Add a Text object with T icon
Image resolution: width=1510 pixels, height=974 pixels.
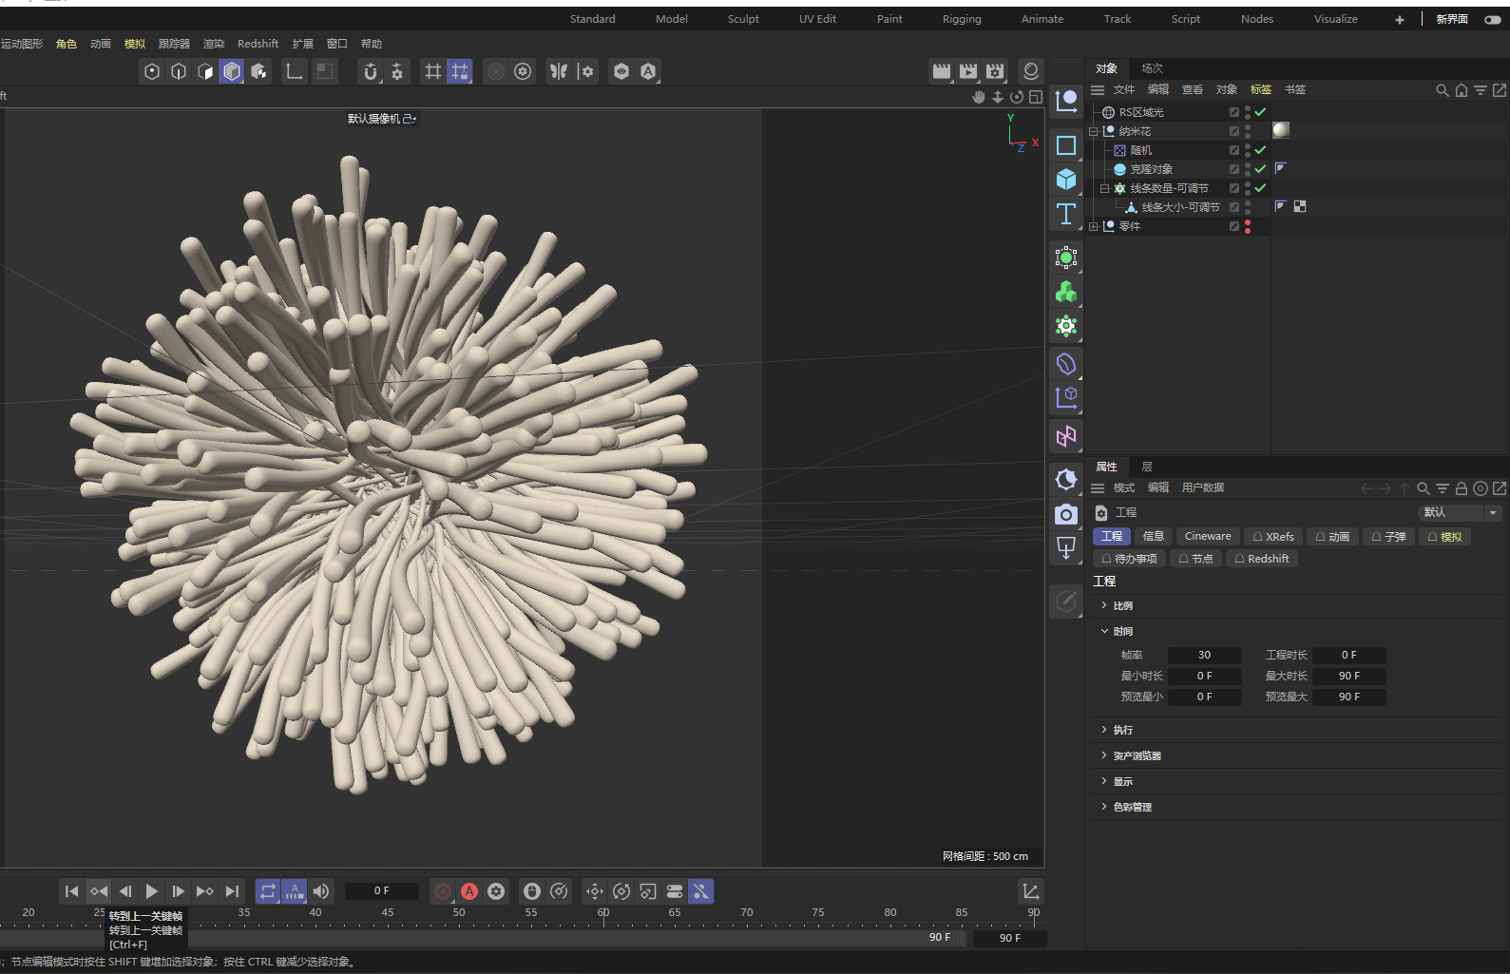[1066, 214]
